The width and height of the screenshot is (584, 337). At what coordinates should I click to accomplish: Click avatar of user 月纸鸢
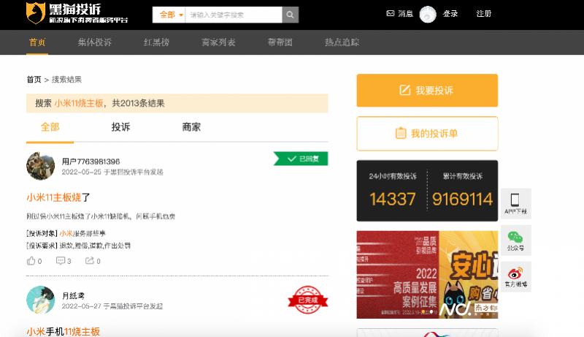click(41, 300)
